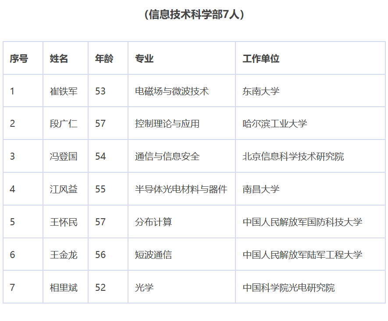The image size is (388, 321).
Task: Click the age 53 cell
Action: (100, 91)
